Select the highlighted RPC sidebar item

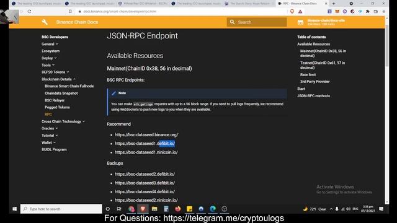tap(48, 114)
